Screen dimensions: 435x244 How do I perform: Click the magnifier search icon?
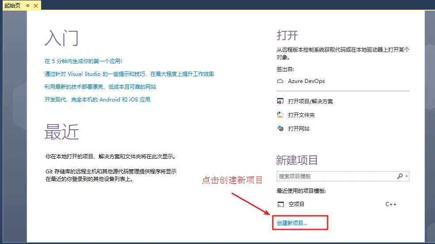400,176
